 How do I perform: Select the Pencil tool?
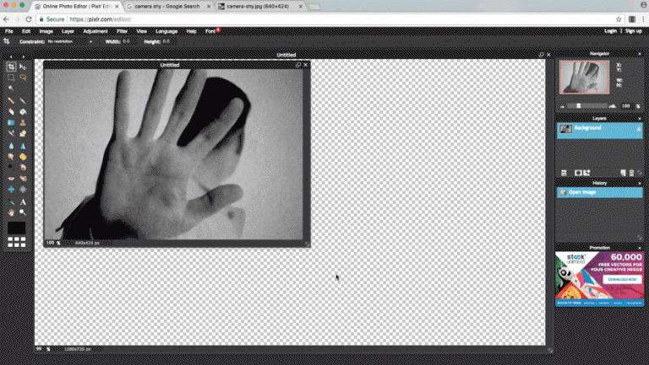coord(11,101)
